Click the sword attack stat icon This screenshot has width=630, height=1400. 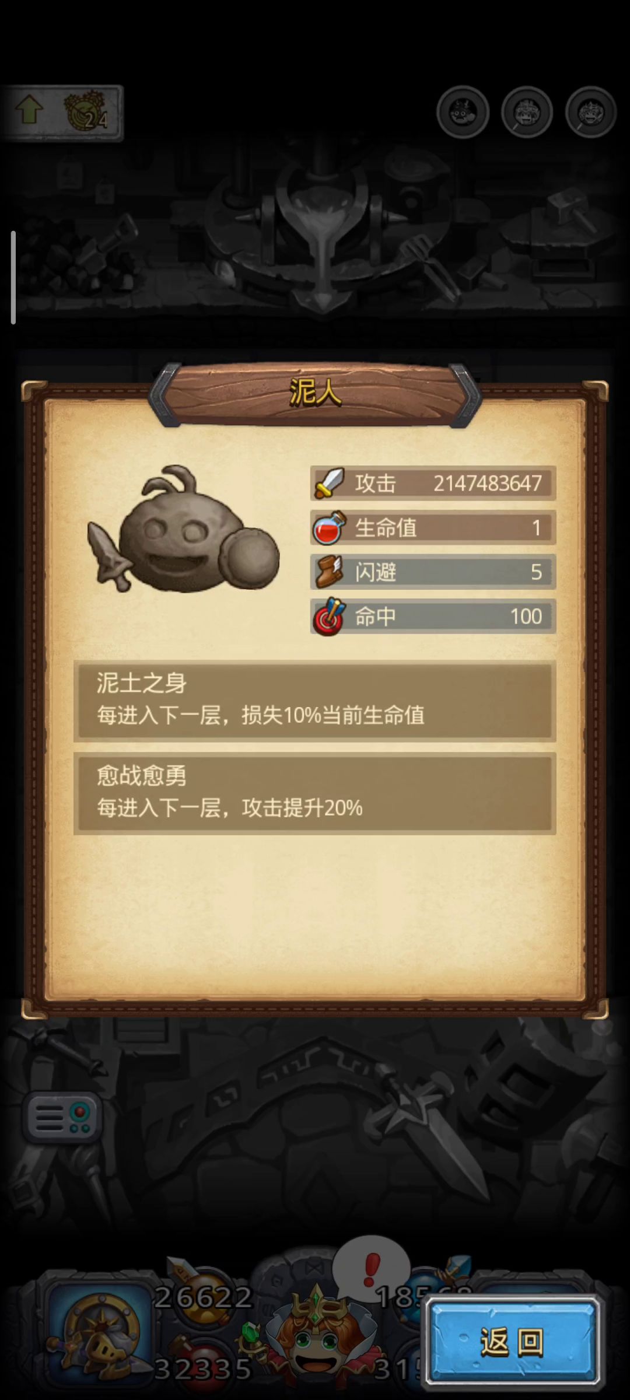(x=330, y=483)
